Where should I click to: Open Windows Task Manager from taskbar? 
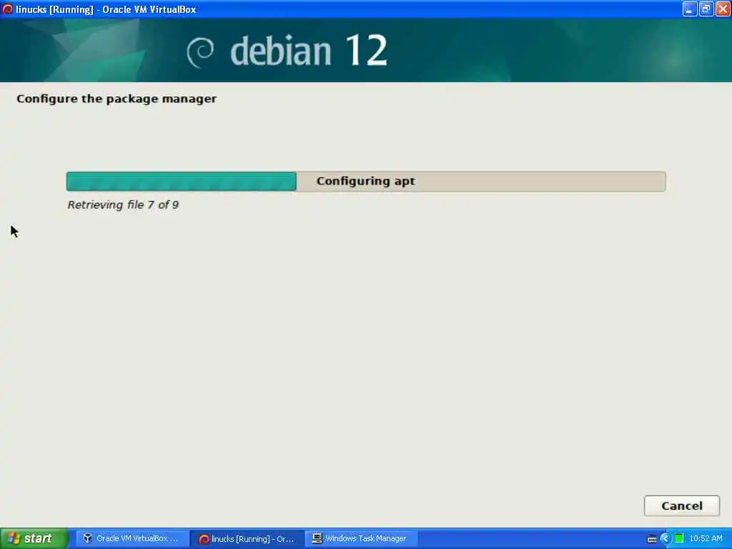pos(360,538)
